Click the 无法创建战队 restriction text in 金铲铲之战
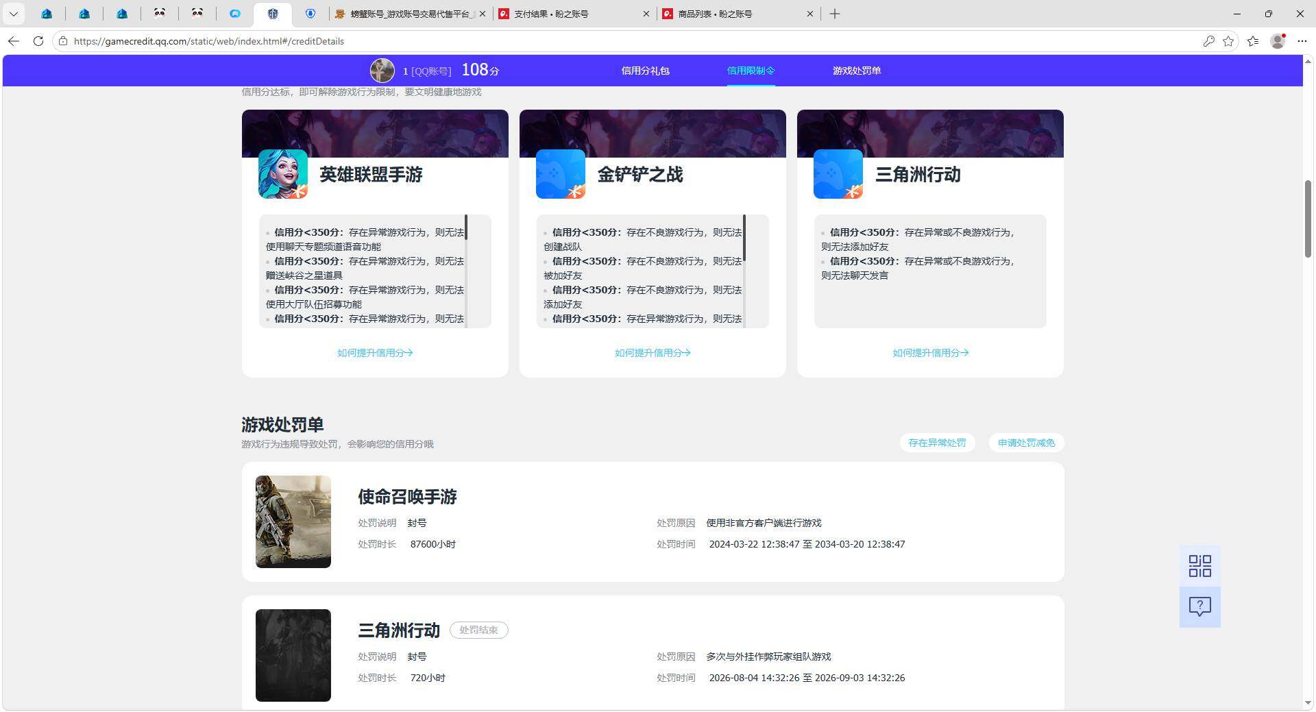The image size is (1316, 712). (643, 239)
